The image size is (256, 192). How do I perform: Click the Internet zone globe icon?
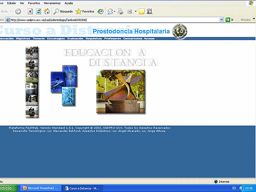coord(216,182)
